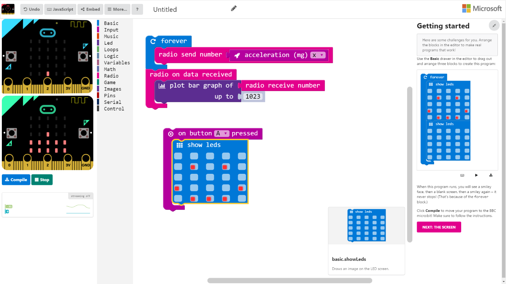Click NEXT: THE SCREEN button
This screenshot has height=284, width=506.
click(x=439, y=227)
